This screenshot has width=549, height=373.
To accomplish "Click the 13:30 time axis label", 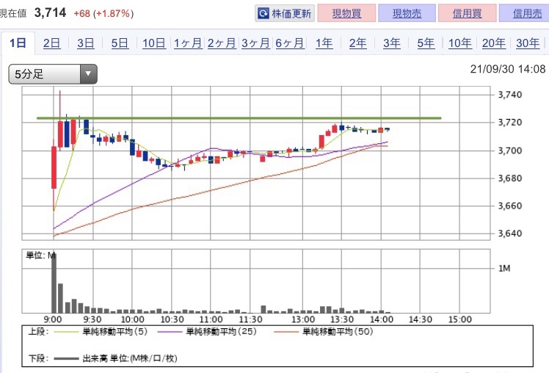I will pyautogui.click(x=342, y=319).
